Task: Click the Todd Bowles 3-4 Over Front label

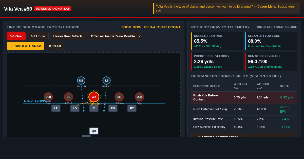Action: click(x=151, y=27)
